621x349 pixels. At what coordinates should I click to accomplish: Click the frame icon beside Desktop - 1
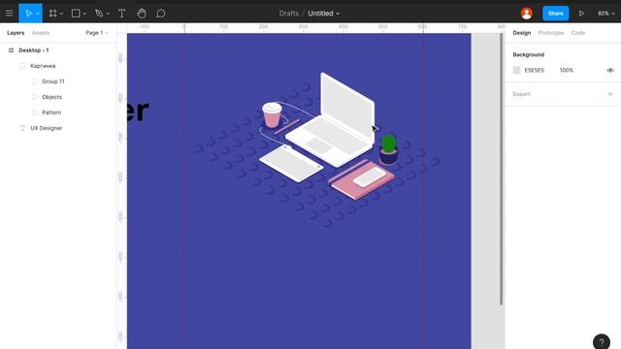(11, 50)
